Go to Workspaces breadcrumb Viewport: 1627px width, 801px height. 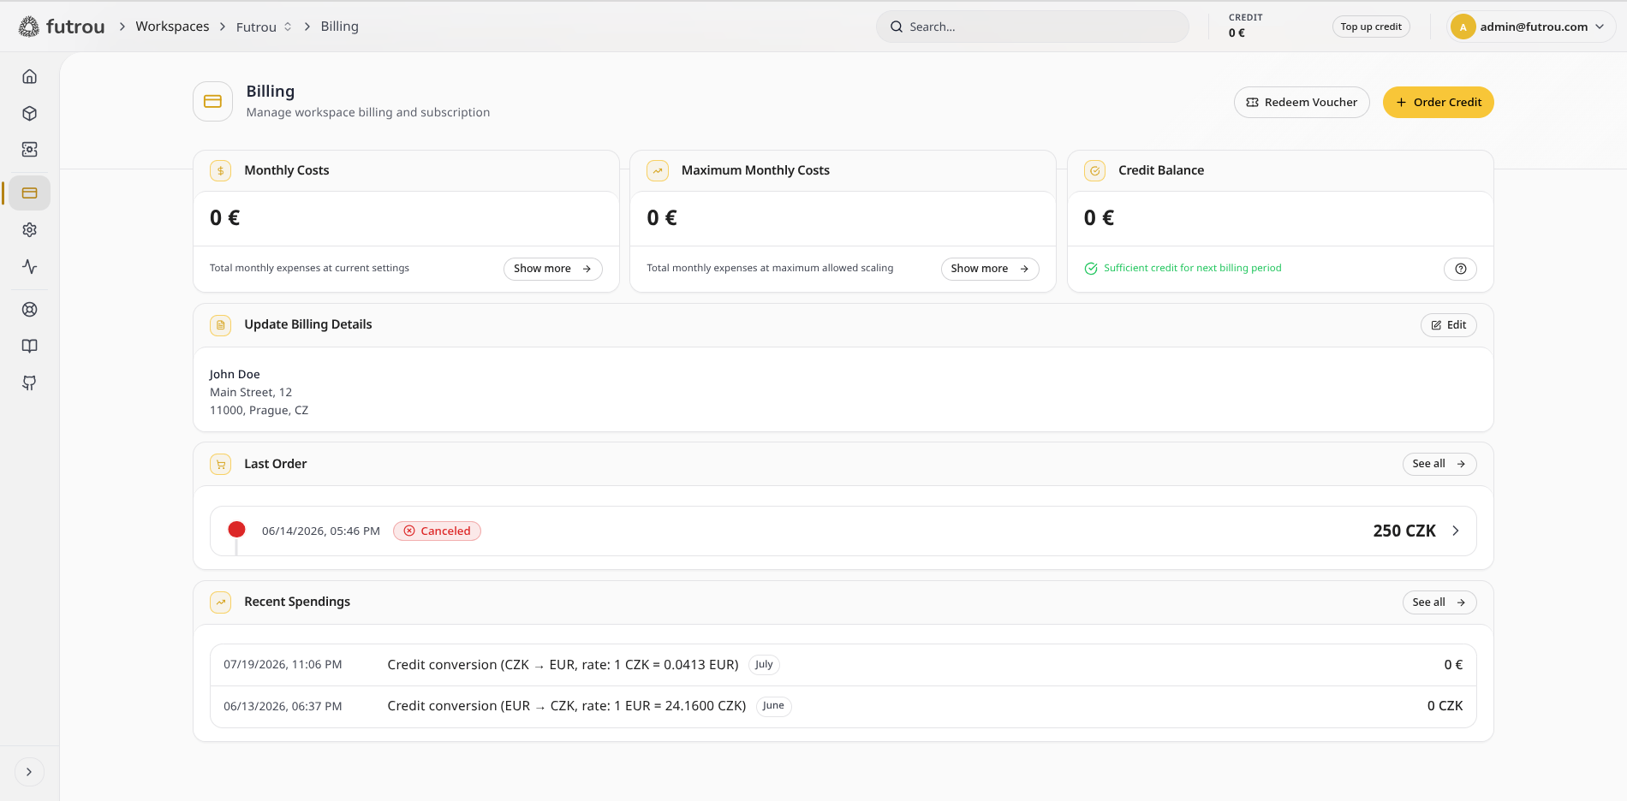(172, 27)
